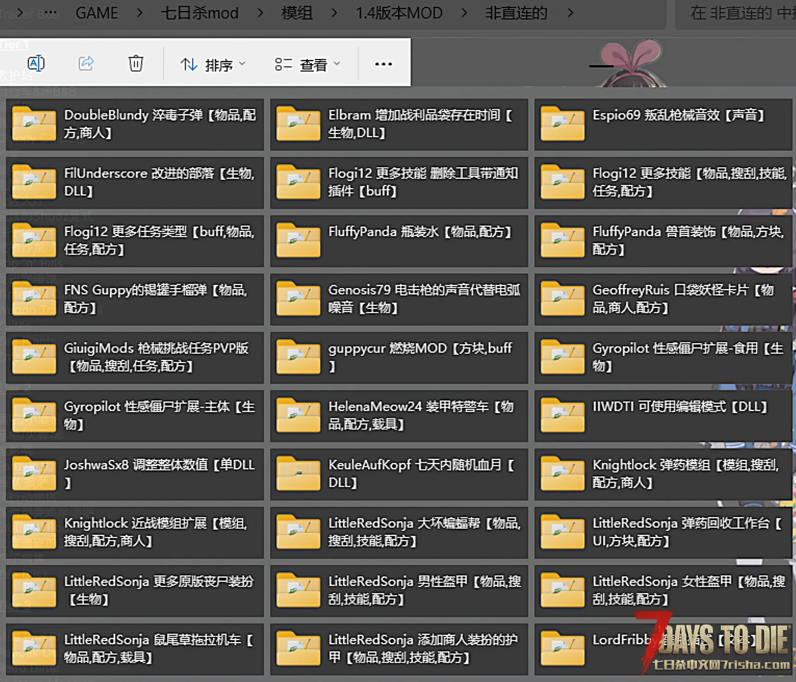Expand chevron after 模组 breadcrumb
Viewport: 796px width, 682px height.
click(x=334, y=13)
